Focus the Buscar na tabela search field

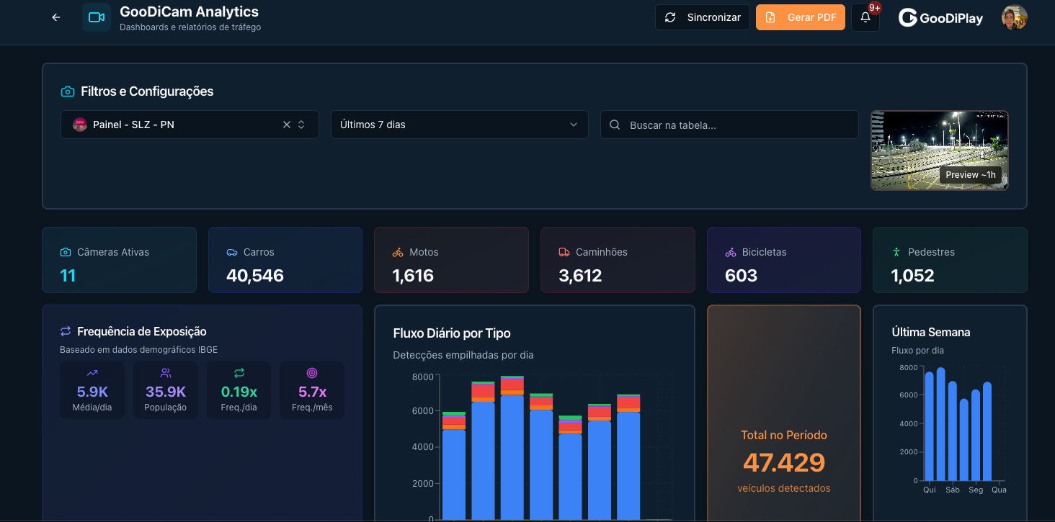[729, 125]
